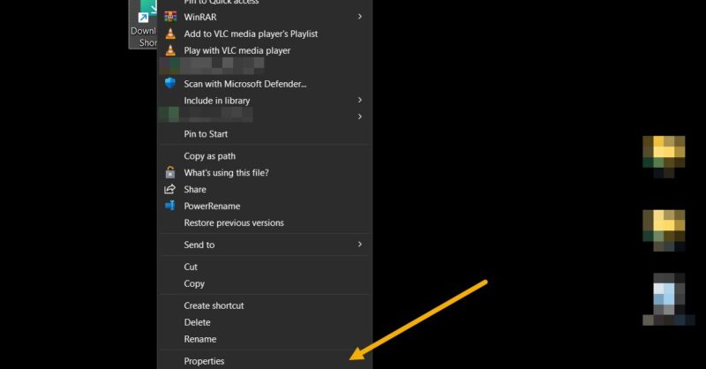The image size is (706, 369).
Task: Choose What's using this file?
Action: [x=265, y=172]
